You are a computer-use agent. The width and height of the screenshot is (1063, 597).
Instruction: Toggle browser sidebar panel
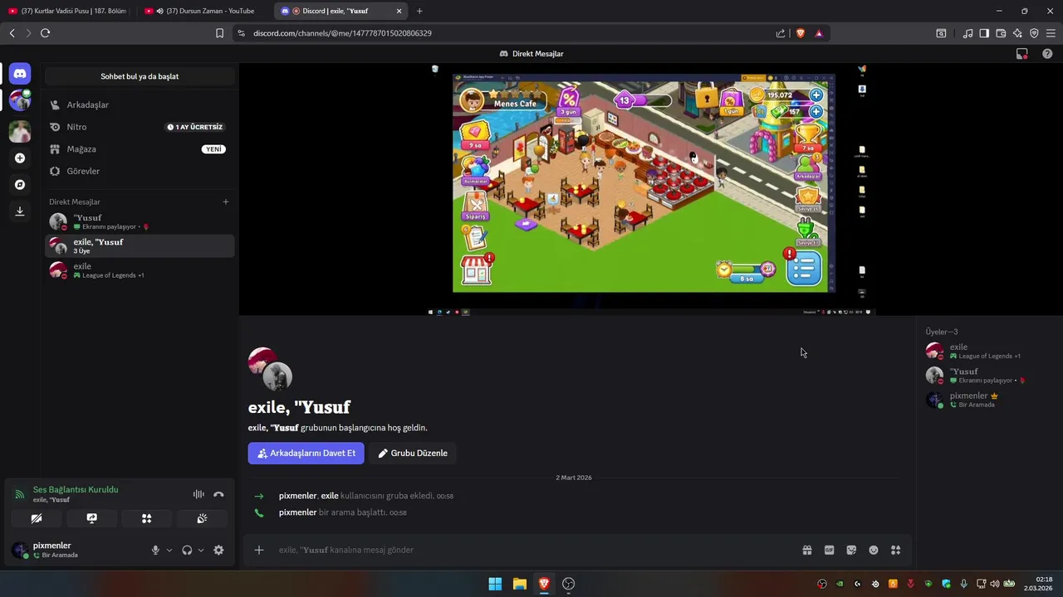[984, 33]
